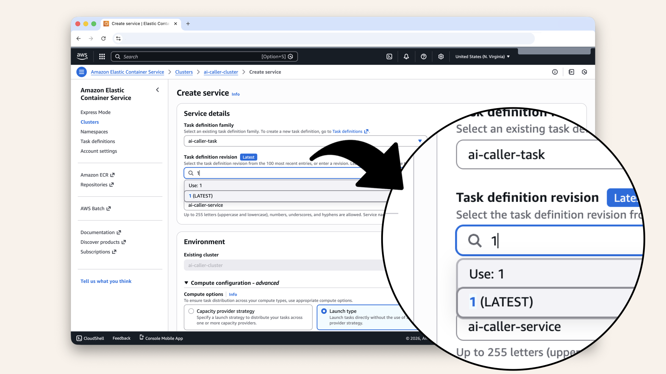Open the AWS services grid icon
Image resolution: width=666 pixels, height=374 pixels.
click(x=102, y=56)
